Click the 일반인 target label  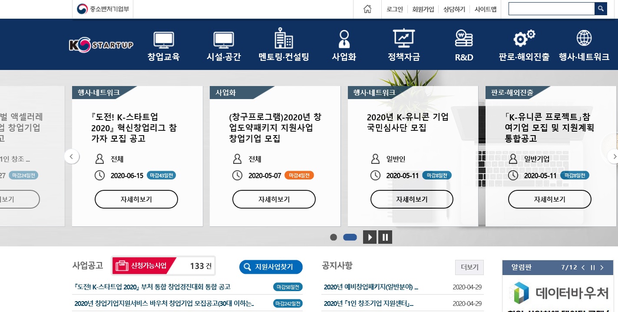(396, 159)
